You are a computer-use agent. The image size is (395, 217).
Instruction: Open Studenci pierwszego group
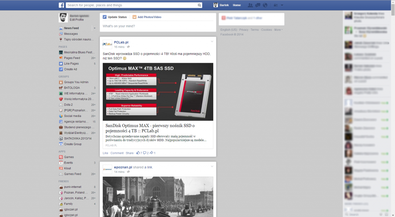(77, 127)
